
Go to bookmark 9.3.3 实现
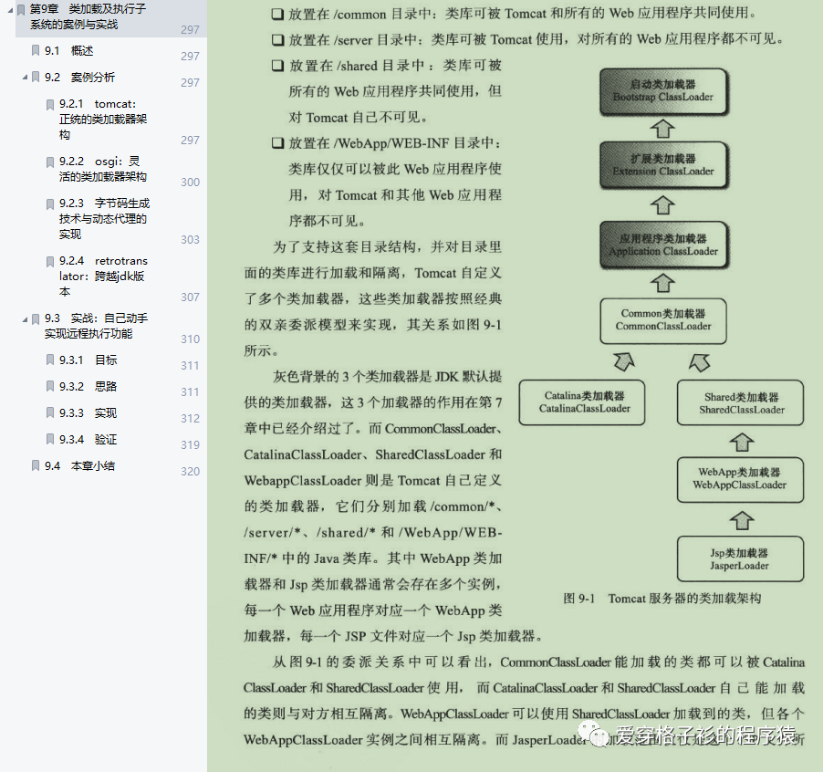point(89,413)
